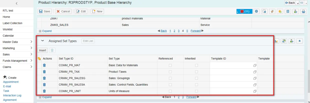Add to favorites with the star icon
Viewport: 310px width, 103px height.
pos(280,11)
